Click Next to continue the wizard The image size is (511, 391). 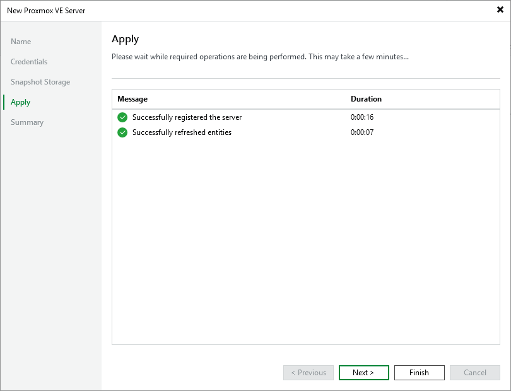[x=363, y=373]
